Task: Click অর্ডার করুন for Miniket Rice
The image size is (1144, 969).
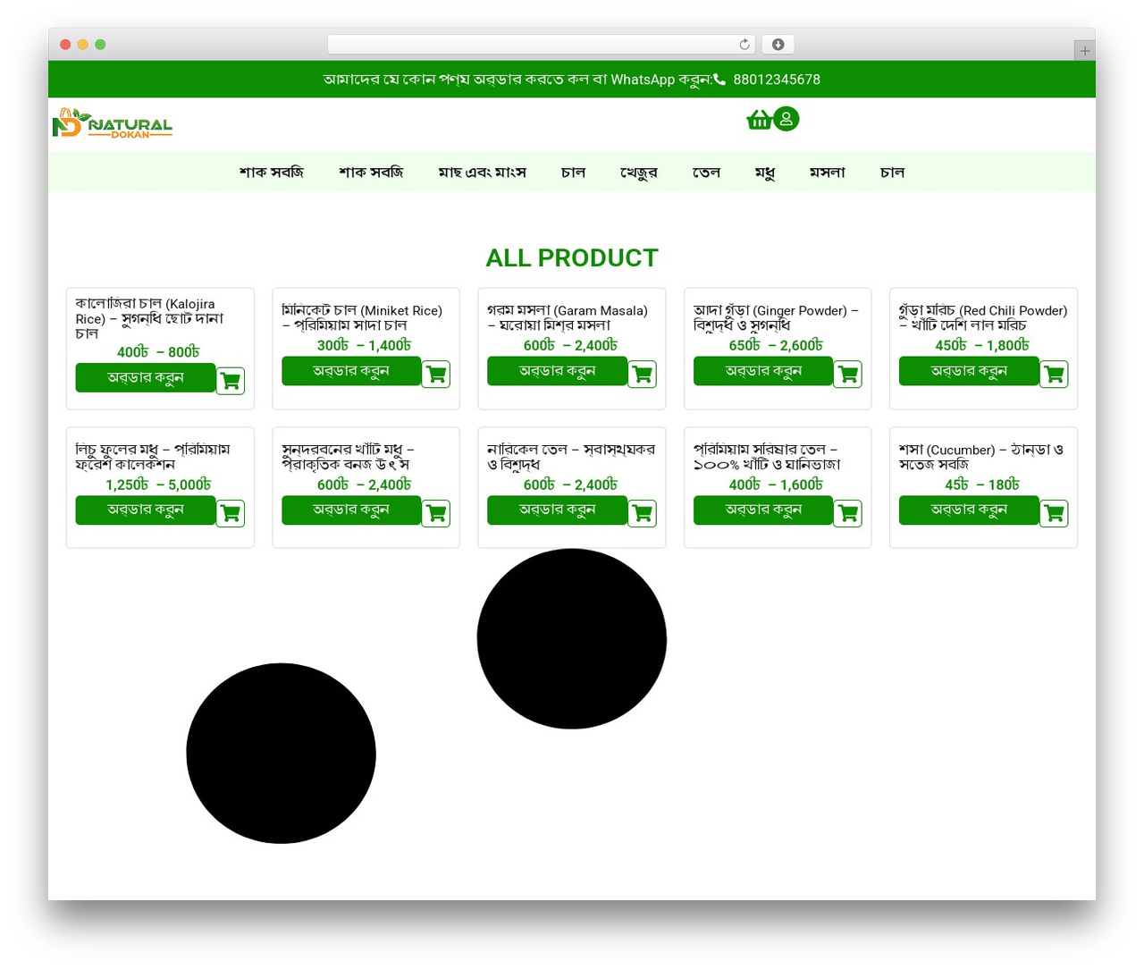Action: 351,371
